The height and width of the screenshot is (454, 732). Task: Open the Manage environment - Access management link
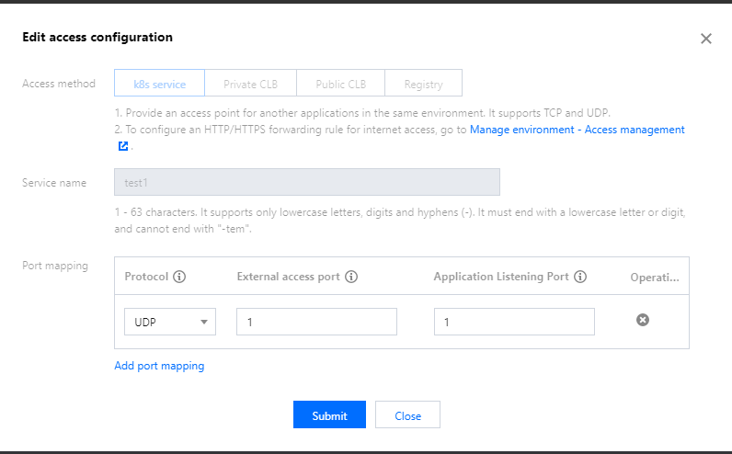click(x=577, y=130)
